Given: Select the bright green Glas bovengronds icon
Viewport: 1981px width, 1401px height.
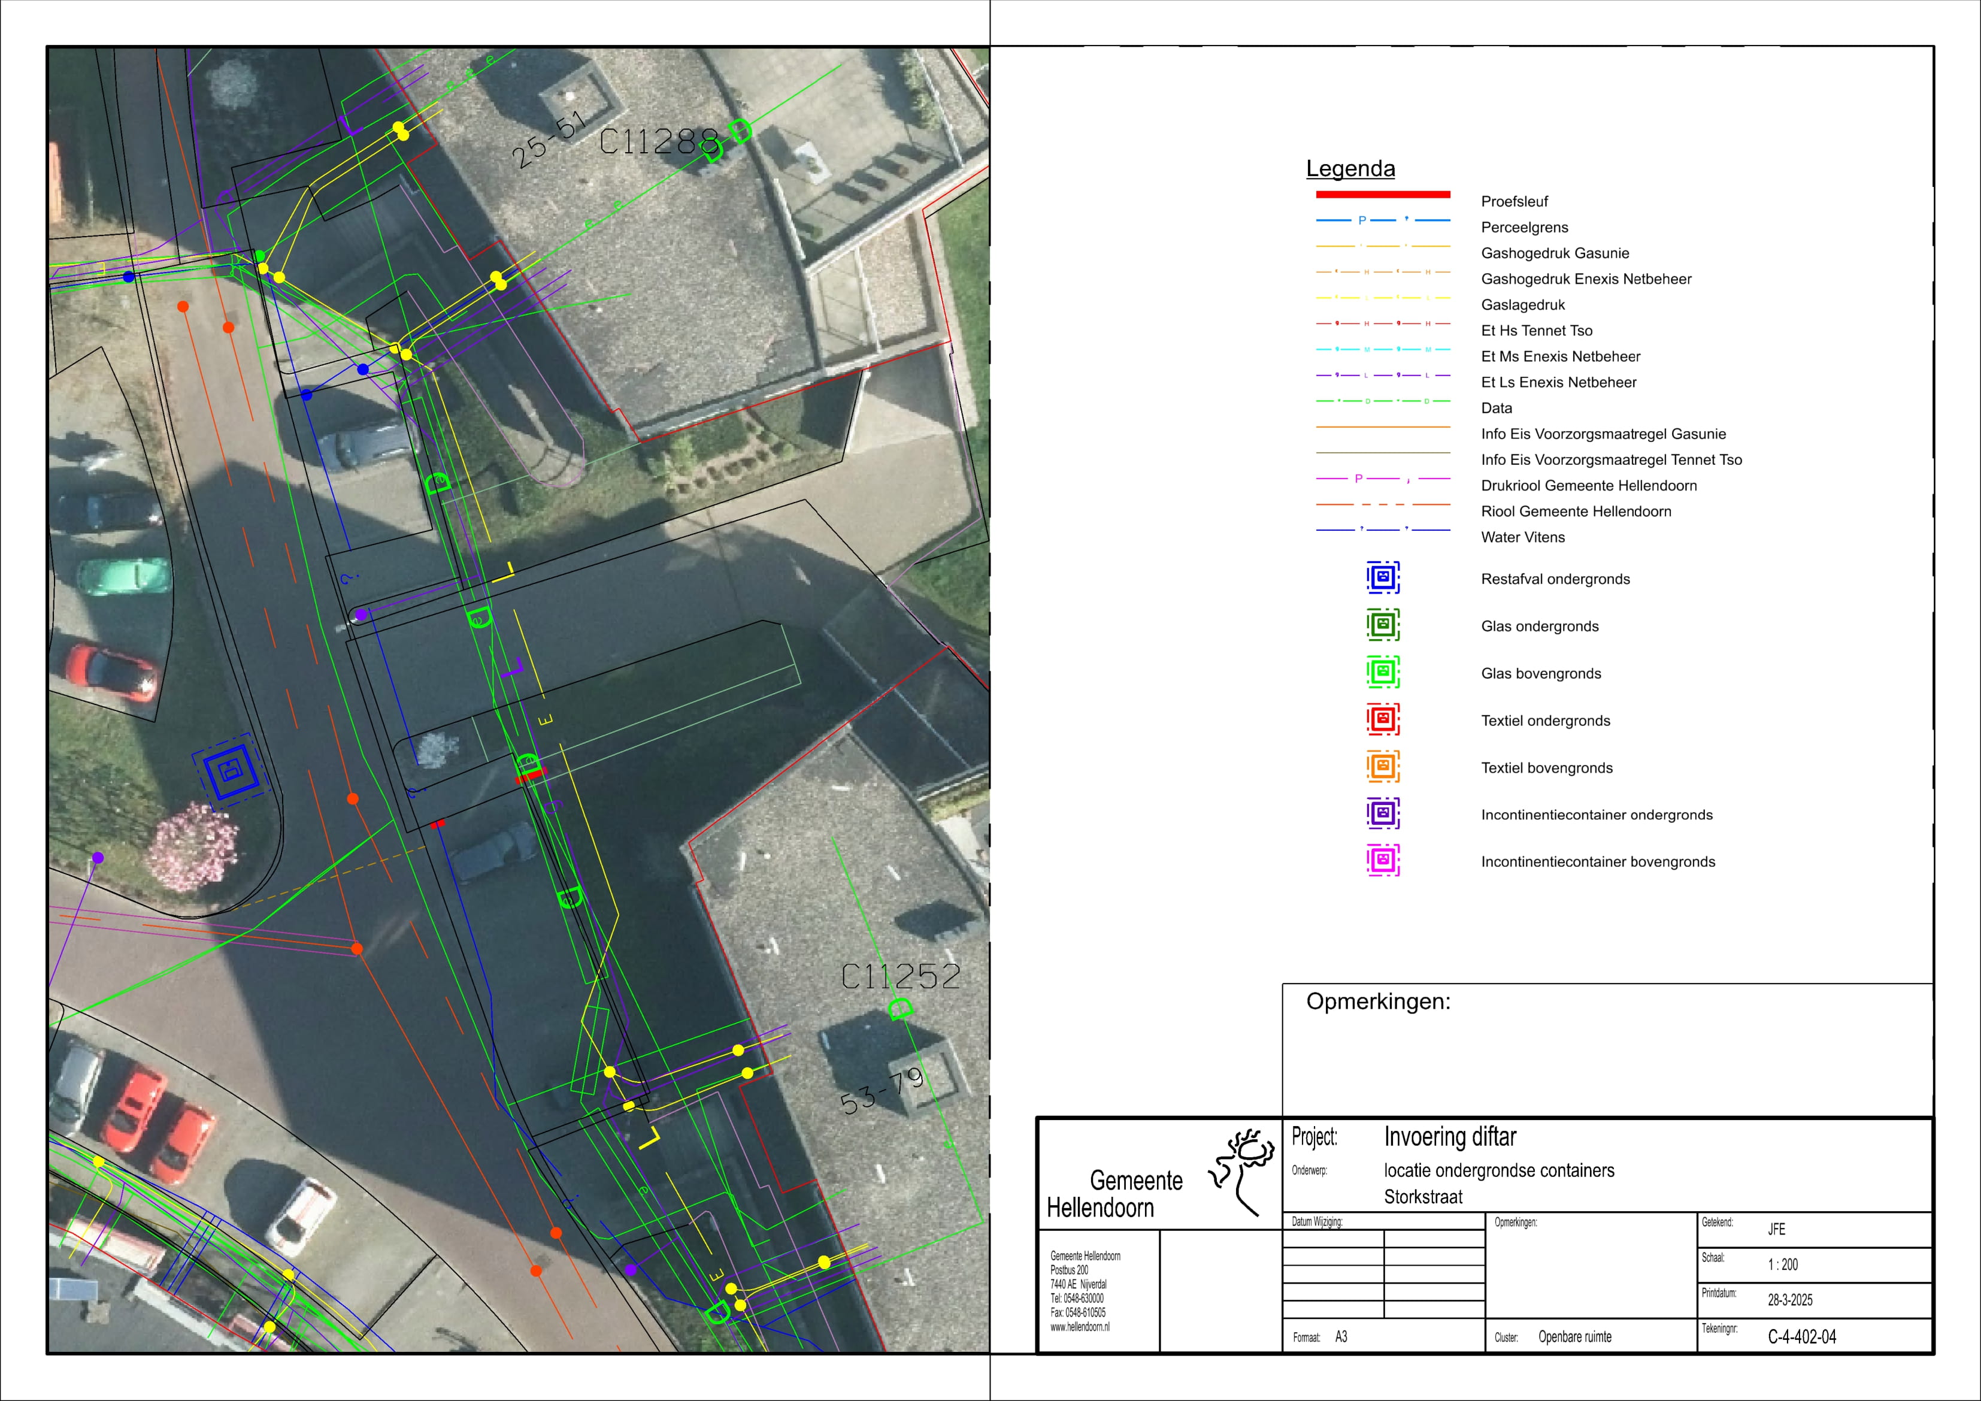Looking at the screenshot, I should (x=1382, y=671).
